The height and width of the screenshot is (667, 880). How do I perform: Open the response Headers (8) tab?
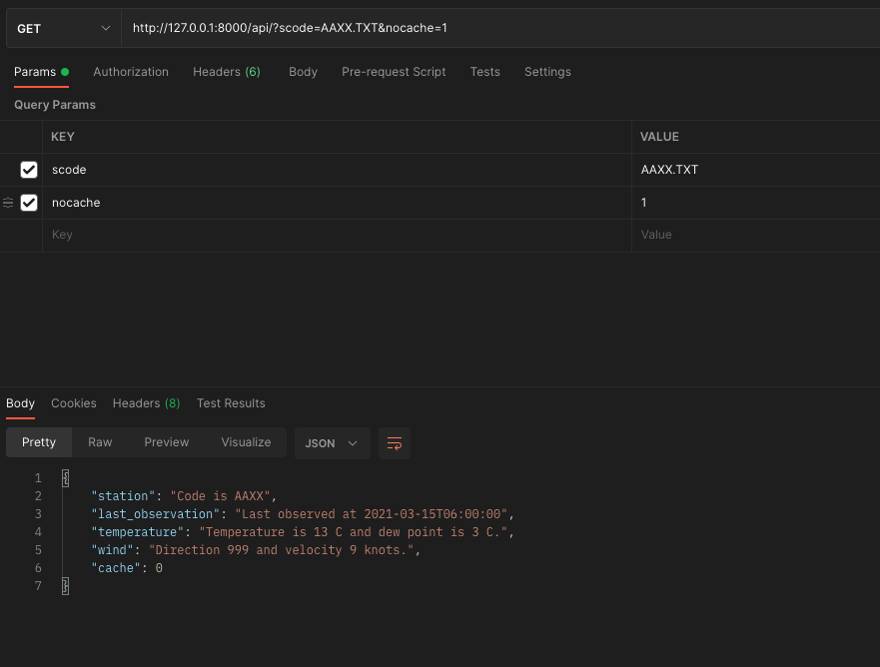click(145, 402)
